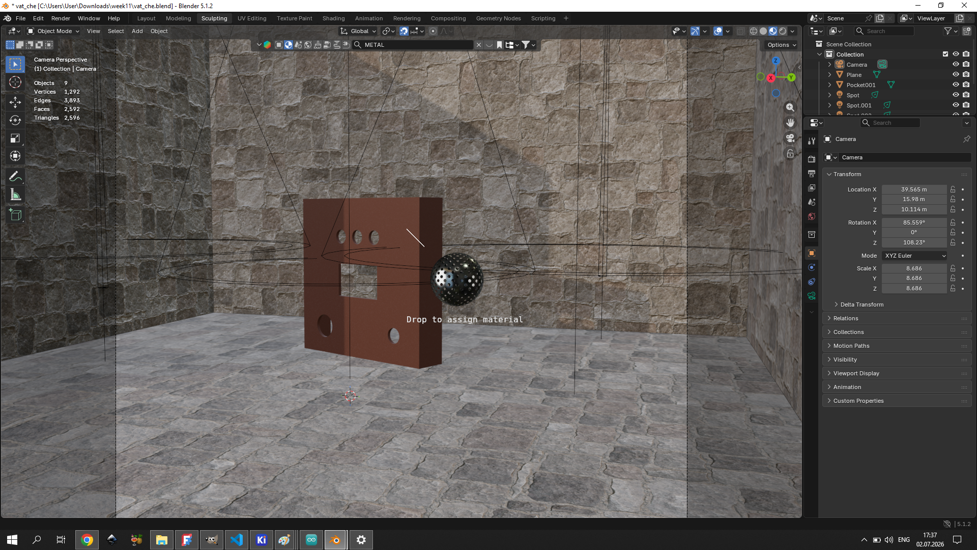Uncheck the Collection exclude checkbox
This screenshot has width=977, height=550.
pos(945,54)
